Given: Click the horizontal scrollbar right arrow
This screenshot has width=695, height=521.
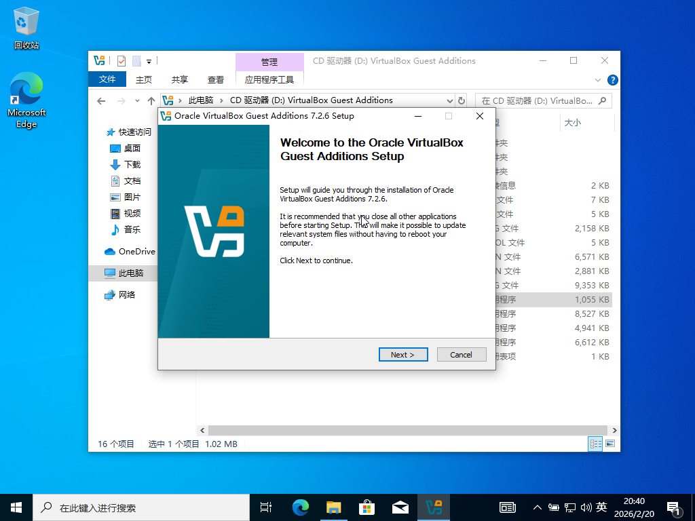Looking at the screenshot, I should point(615,430).
